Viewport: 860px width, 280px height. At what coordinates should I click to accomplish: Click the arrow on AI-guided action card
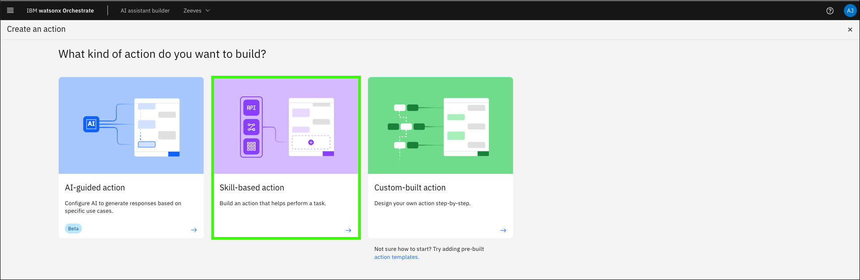point(194,230)
